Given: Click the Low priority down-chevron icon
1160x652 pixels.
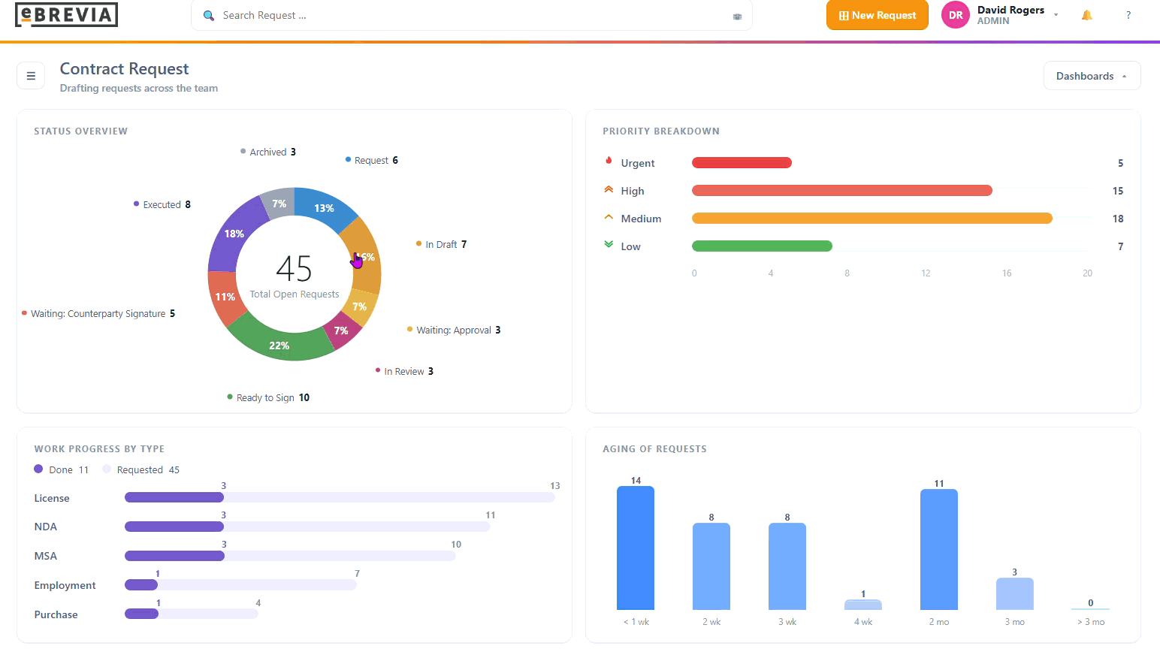Looking at the screenshot, I should point(609,244).
